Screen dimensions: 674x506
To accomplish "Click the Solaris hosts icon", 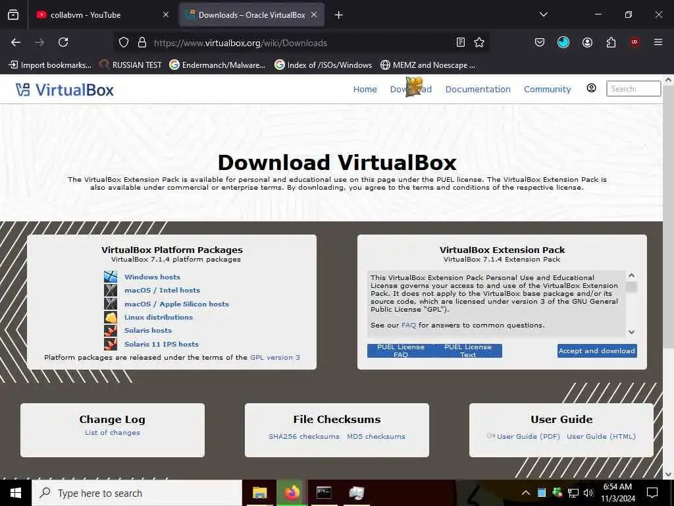I will [111, 331].
